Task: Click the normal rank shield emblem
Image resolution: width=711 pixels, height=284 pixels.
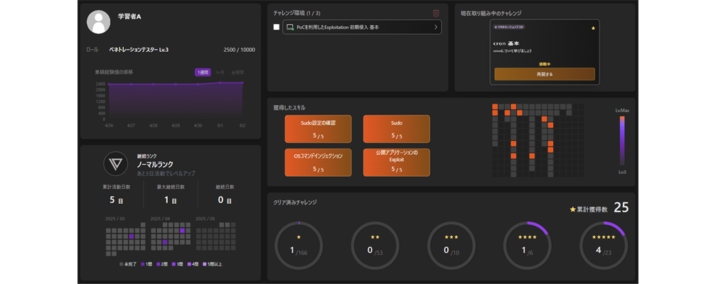Action: click(x=114, y=163)
